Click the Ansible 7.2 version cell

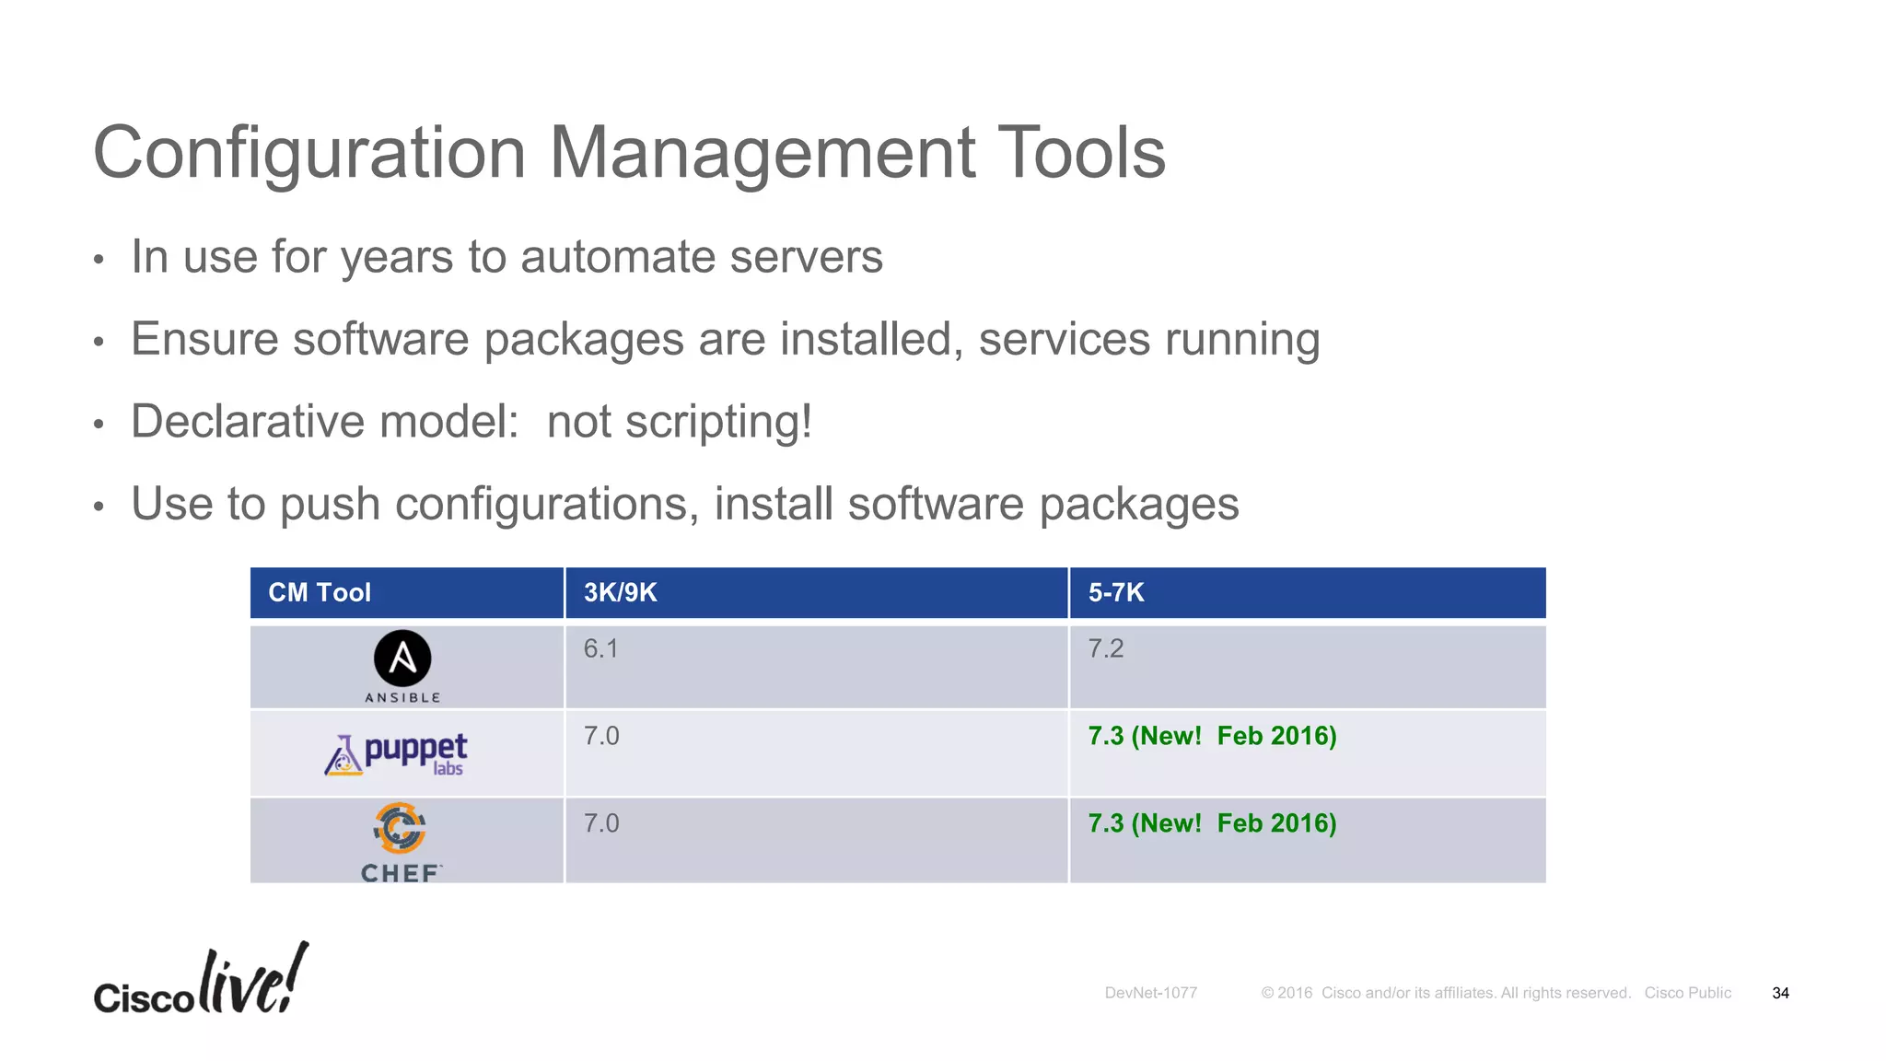pos(1105,649)
